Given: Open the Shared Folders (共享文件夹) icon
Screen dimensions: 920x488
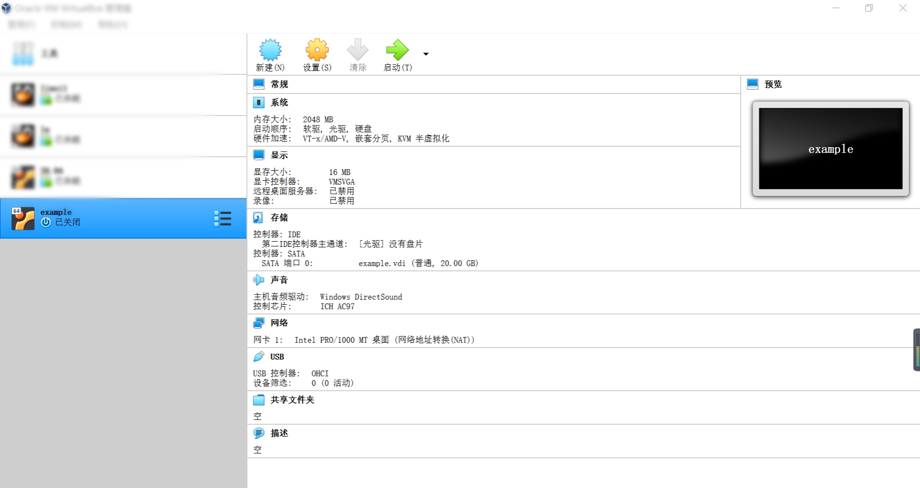Looking at the screenshot, I should (259, 400).
